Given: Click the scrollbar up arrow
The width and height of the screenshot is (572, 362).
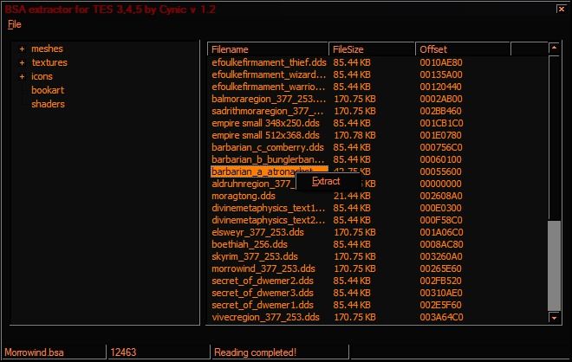Looking at the screenshot, I should click(x=554, y=48).
